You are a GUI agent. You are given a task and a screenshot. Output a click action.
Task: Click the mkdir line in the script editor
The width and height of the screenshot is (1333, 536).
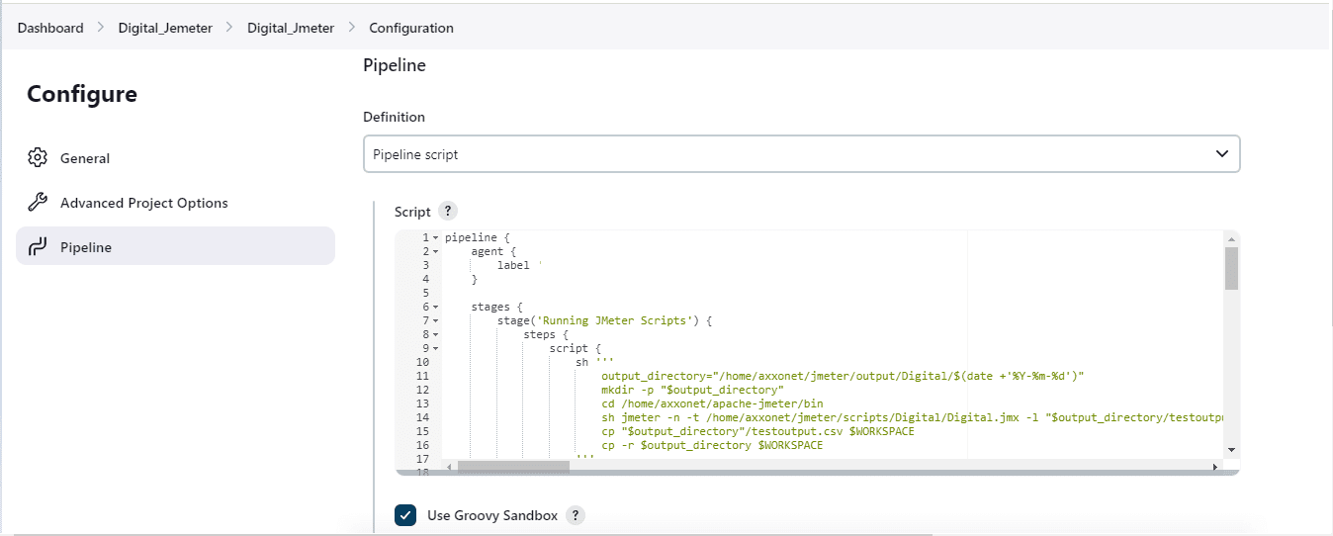(692, 391)
